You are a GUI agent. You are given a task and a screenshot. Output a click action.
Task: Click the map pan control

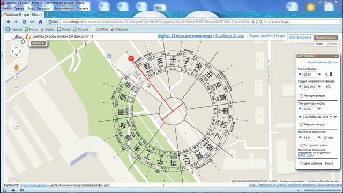click(x=16, y=51)
